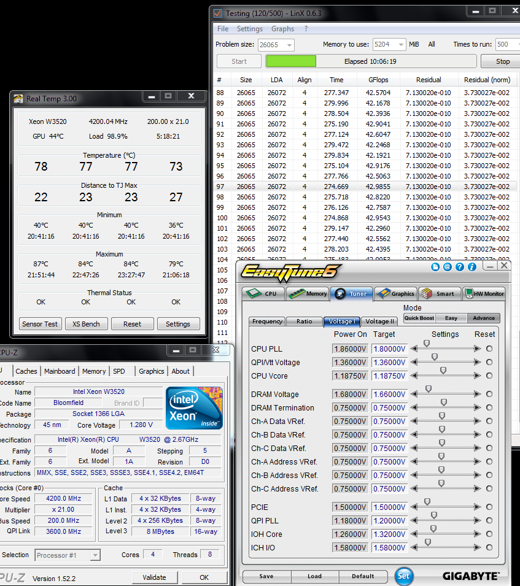Viewport: 520px width, 586px height.
Task: Select the CPU PLL reset radio button
Action: (x=489, y=349)
